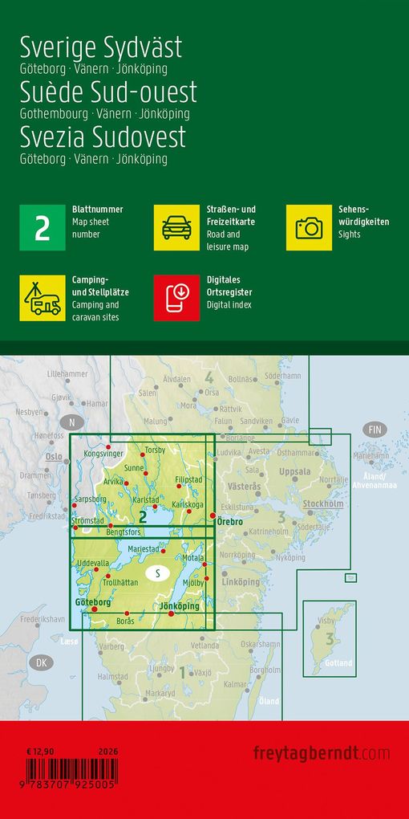Image resolution: width=409 pixels, height=819 pixels.
Task: Click Falun on the map
Action: click(223, 421)
